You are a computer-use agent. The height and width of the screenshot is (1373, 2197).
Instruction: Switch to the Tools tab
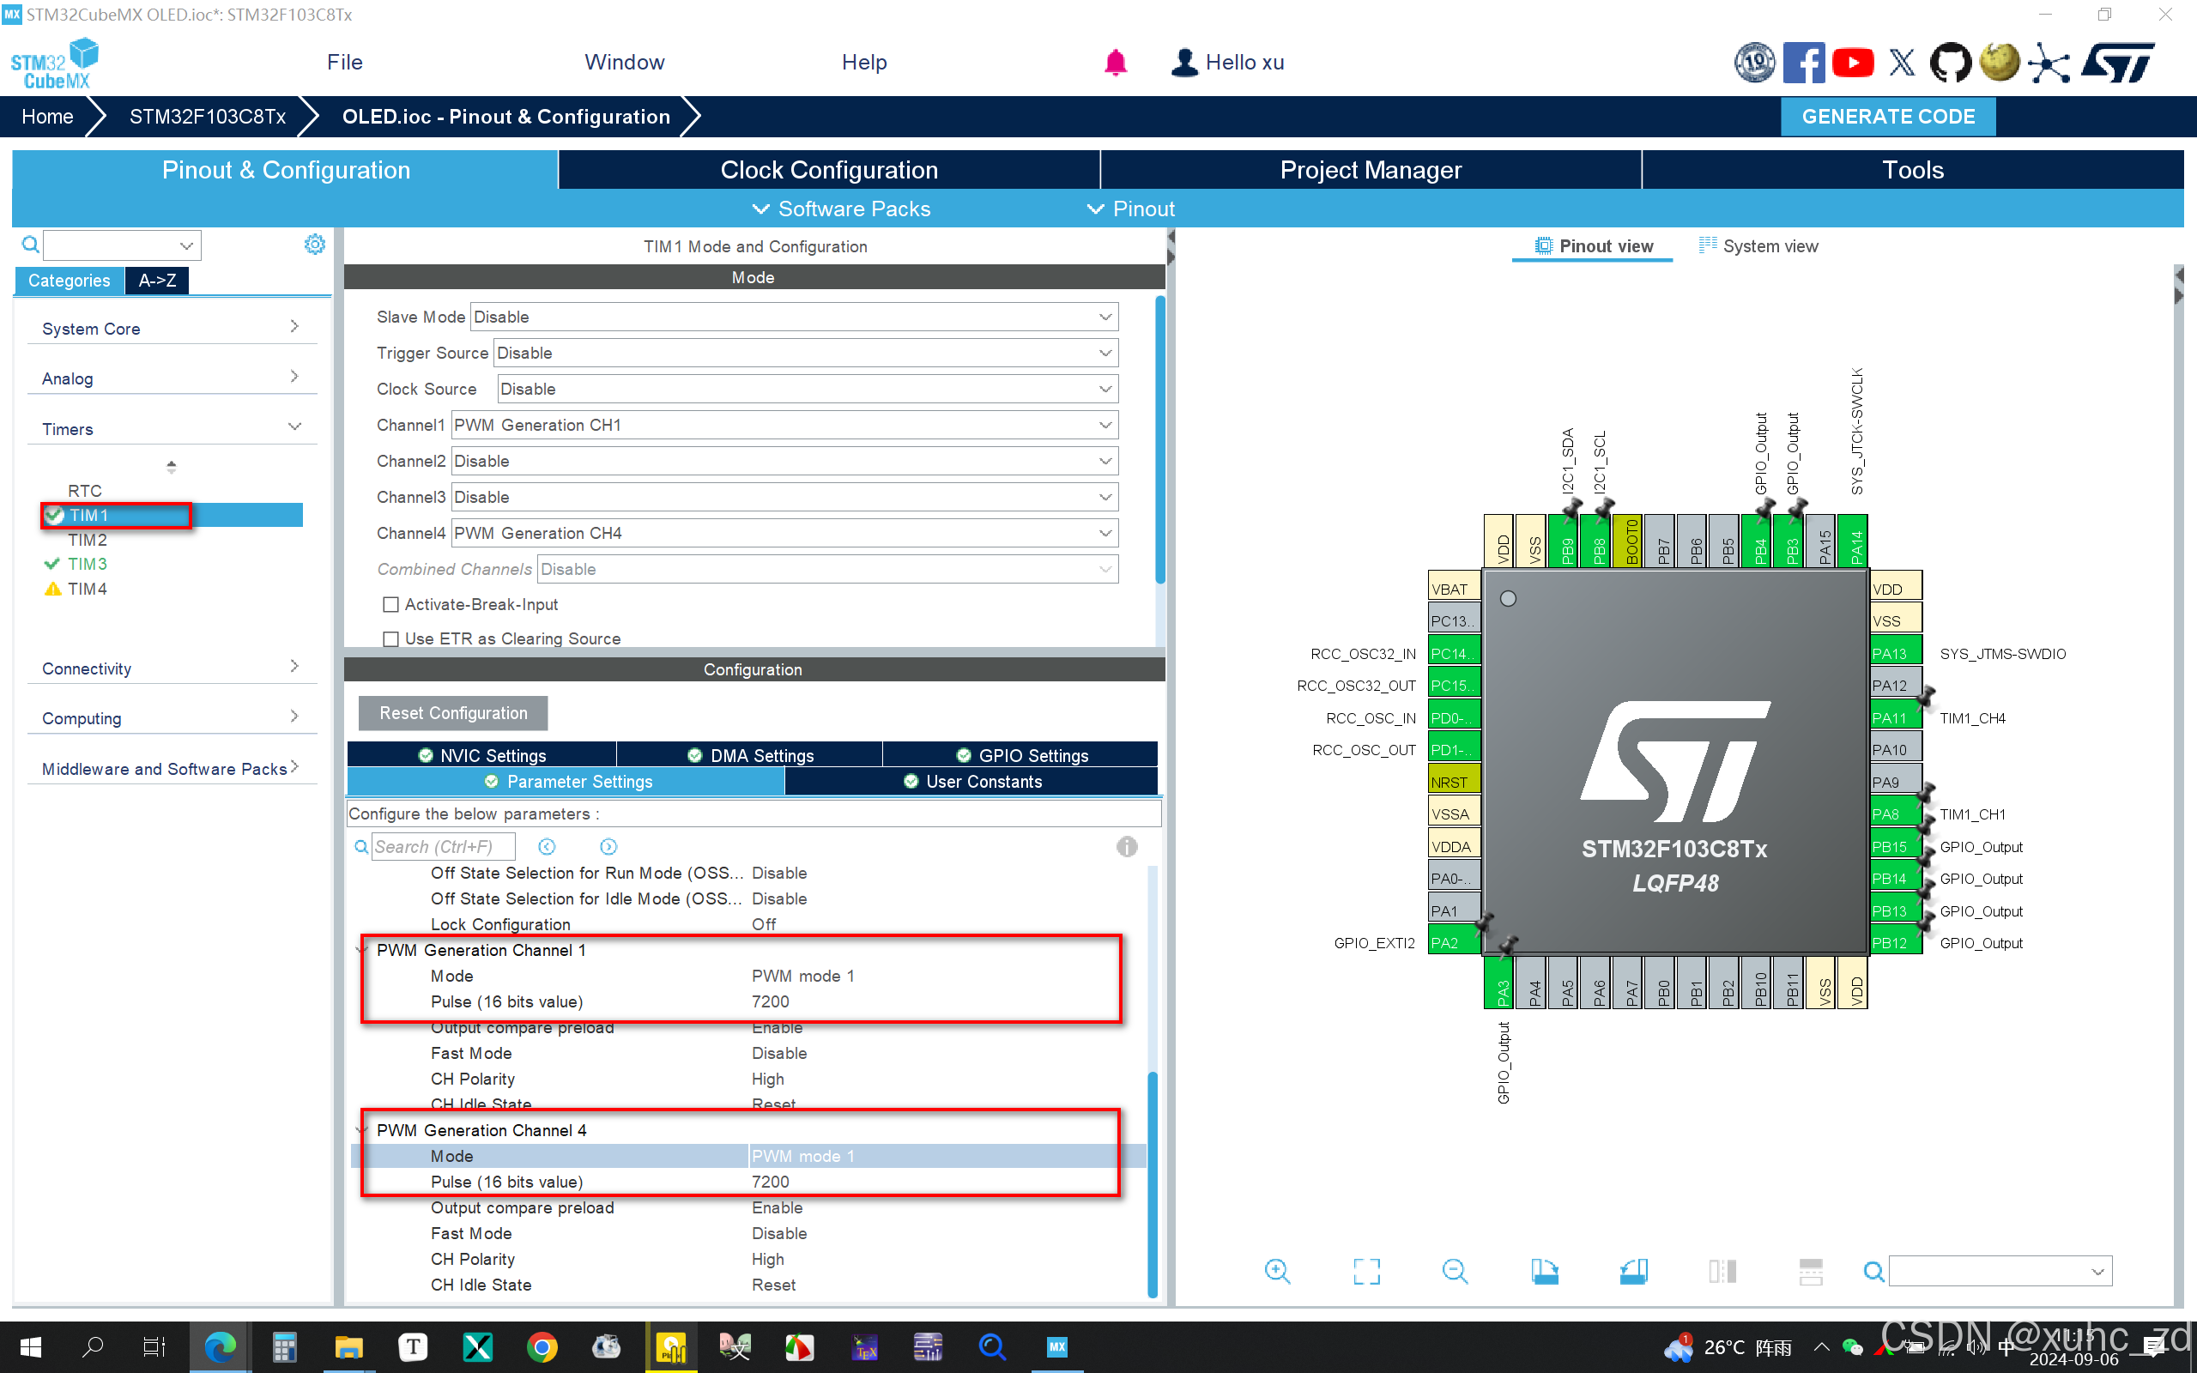pyautogui.click(x=1913, y=170)
